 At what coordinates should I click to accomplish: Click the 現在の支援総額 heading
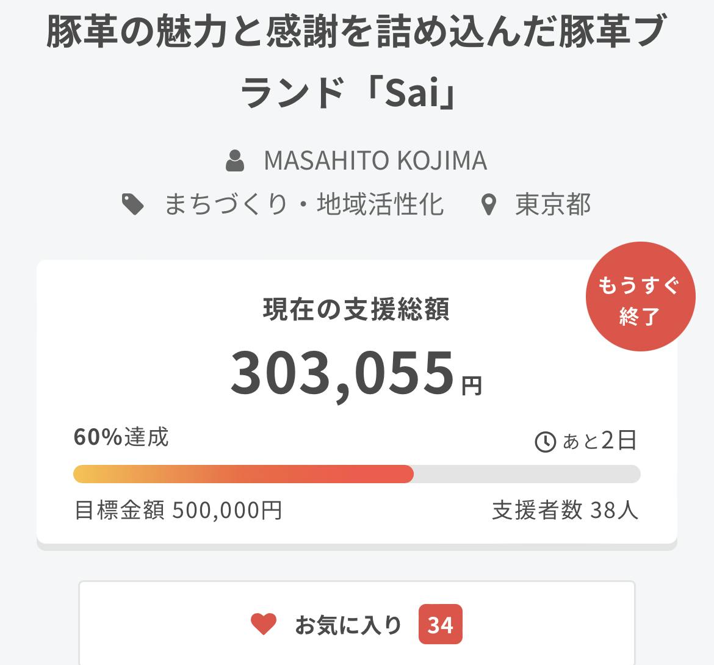[x=356, y=309]
